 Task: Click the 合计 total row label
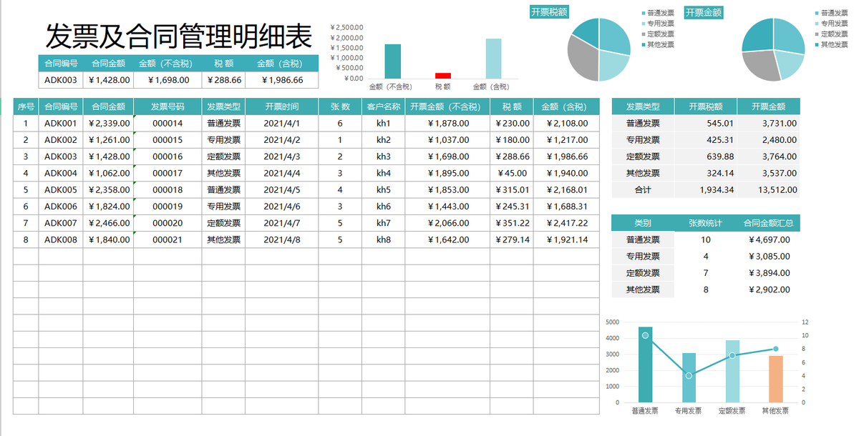642,189
